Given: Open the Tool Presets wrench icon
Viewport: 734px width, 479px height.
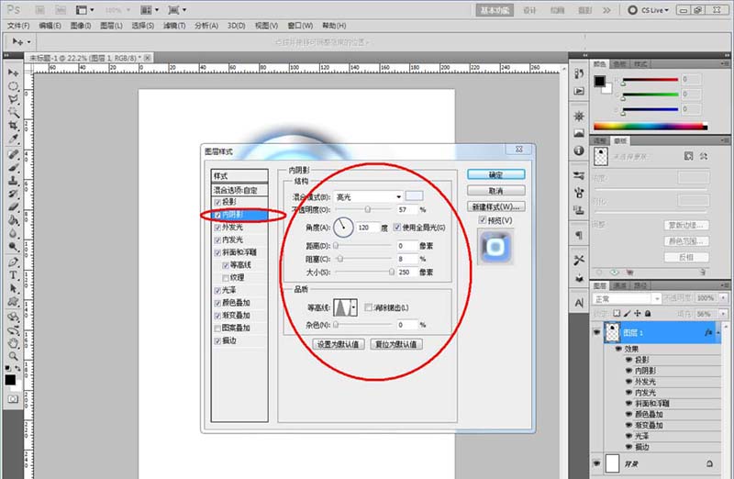Looking at the screenshot, I should pos(579,260).
